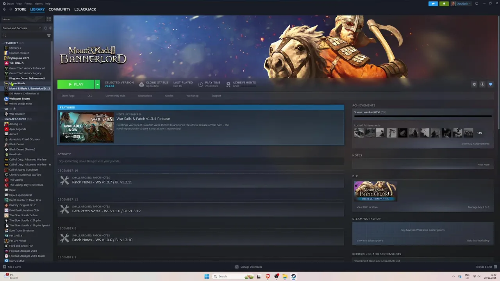
Task: Open File Explorer from the taskbar
Action: point(285,276)
